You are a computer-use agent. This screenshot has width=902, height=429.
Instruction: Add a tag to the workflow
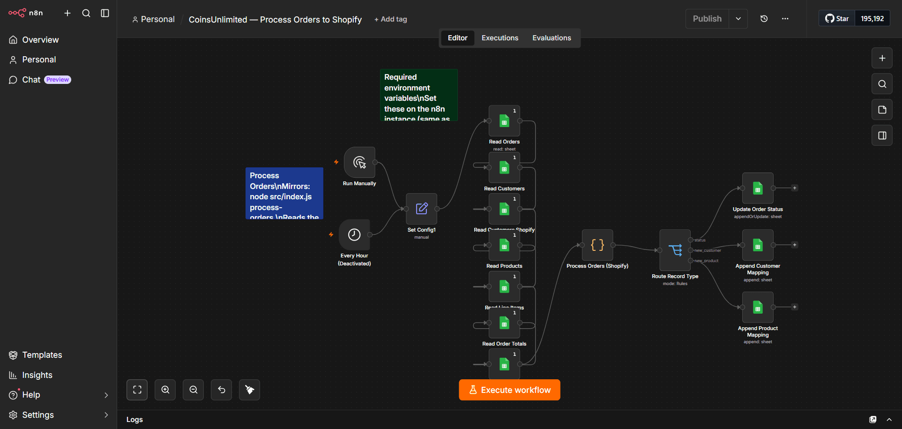(391, 19)
